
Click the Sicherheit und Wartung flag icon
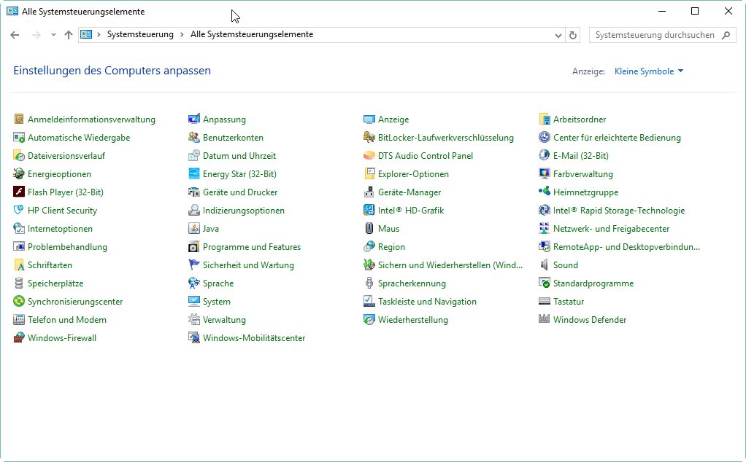(x=194, y=265)
